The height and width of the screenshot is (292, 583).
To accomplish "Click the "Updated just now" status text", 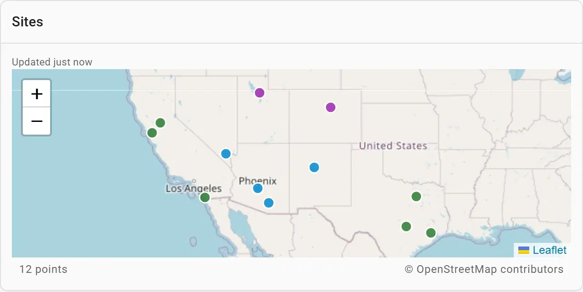I will [52, 62].
